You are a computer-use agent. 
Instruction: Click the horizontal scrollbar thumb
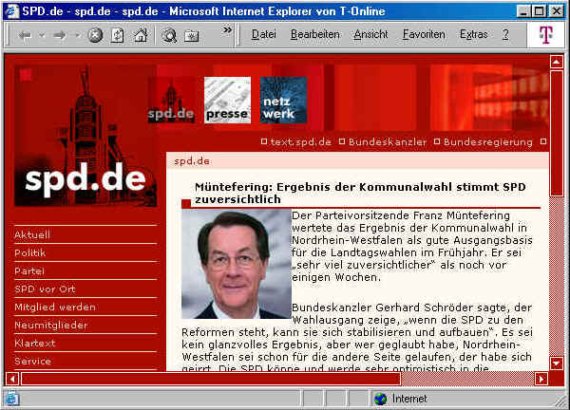click(x=211, y=379)
